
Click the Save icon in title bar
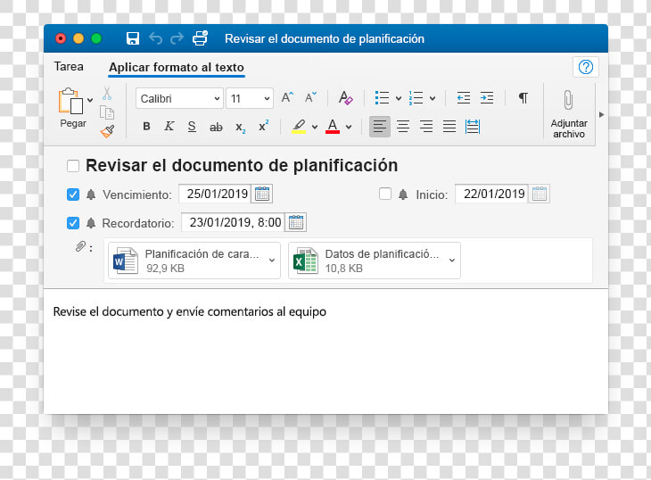click(x=133, y=38)
